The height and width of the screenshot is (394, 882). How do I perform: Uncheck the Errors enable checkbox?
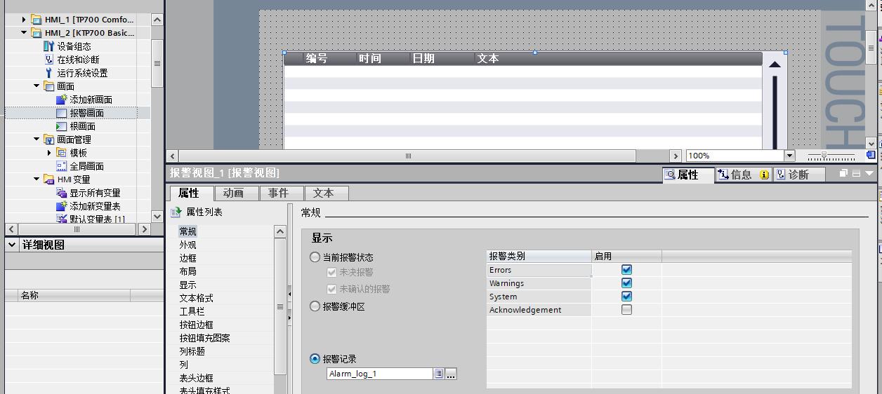pyautogui.click(x=626, y=269)
